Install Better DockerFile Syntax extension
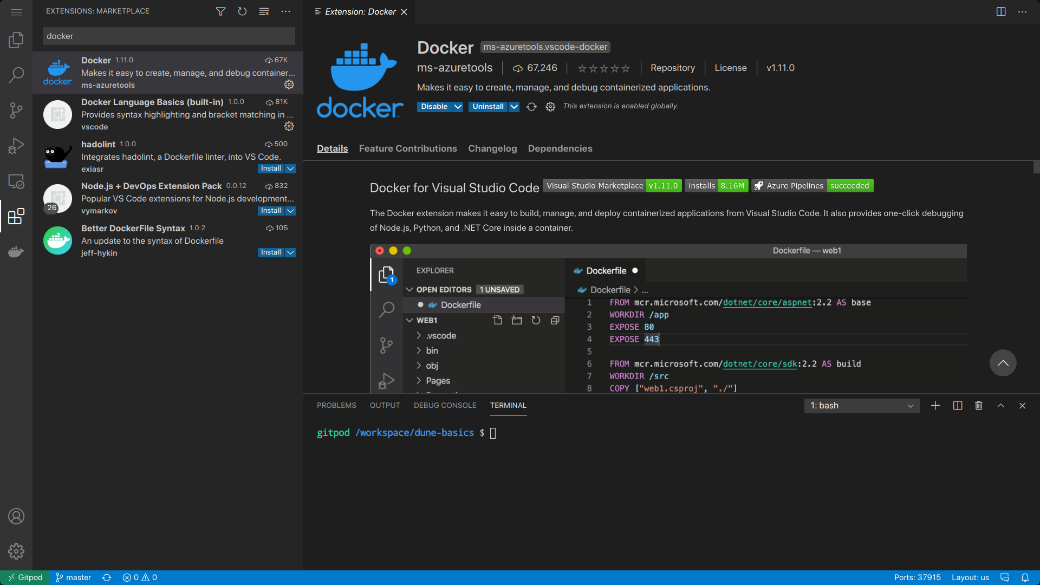The image size is (1040, 585). pyautogui.click(x=270, y=252)
